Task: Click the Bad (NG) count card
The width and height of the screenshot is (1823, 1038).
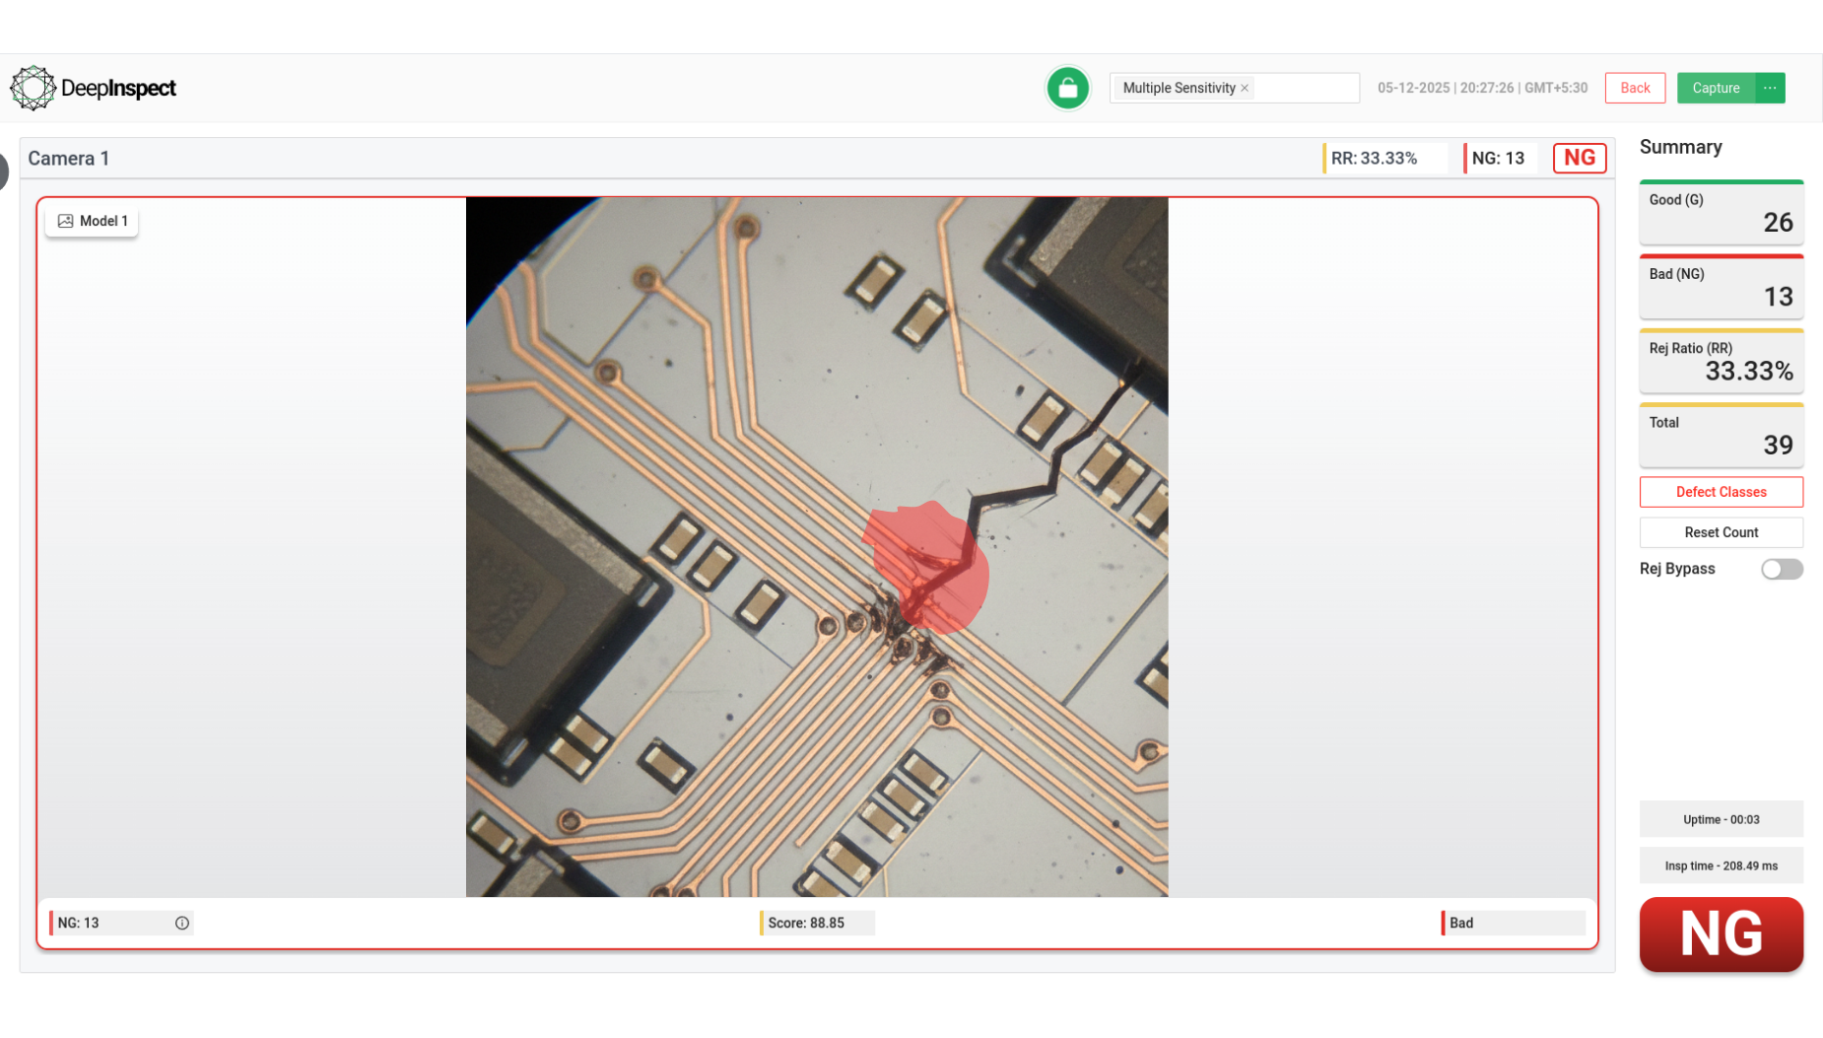Action: coord(1721,286)
